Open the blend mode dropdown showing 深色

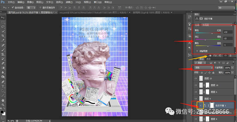203,68
